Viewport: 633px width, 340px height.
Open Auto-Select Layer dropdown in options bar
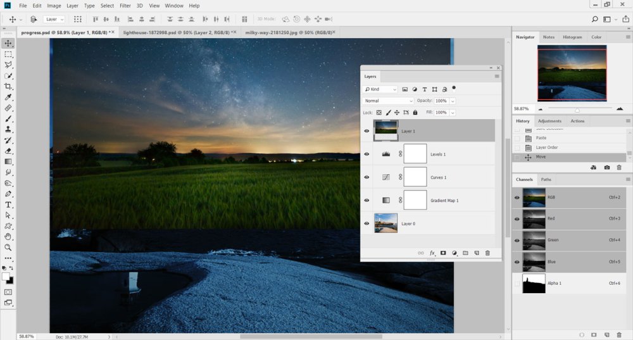54,19
